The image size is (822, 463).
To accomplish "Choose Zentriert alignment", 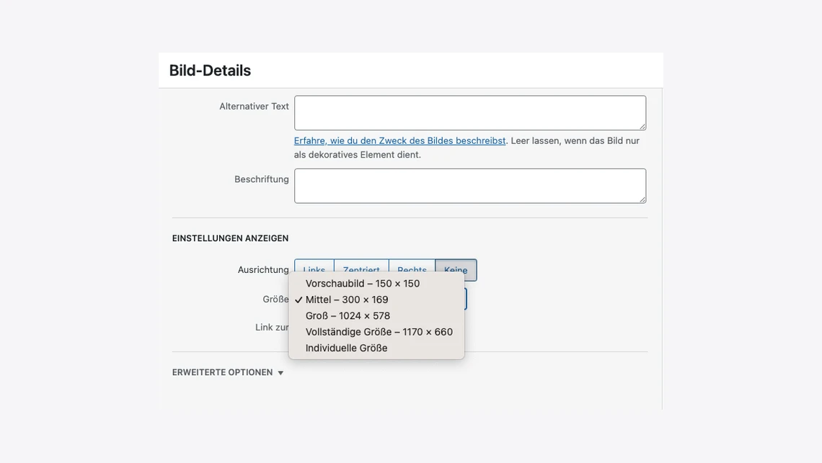I will pyautogui.click(x=361, y=266).
